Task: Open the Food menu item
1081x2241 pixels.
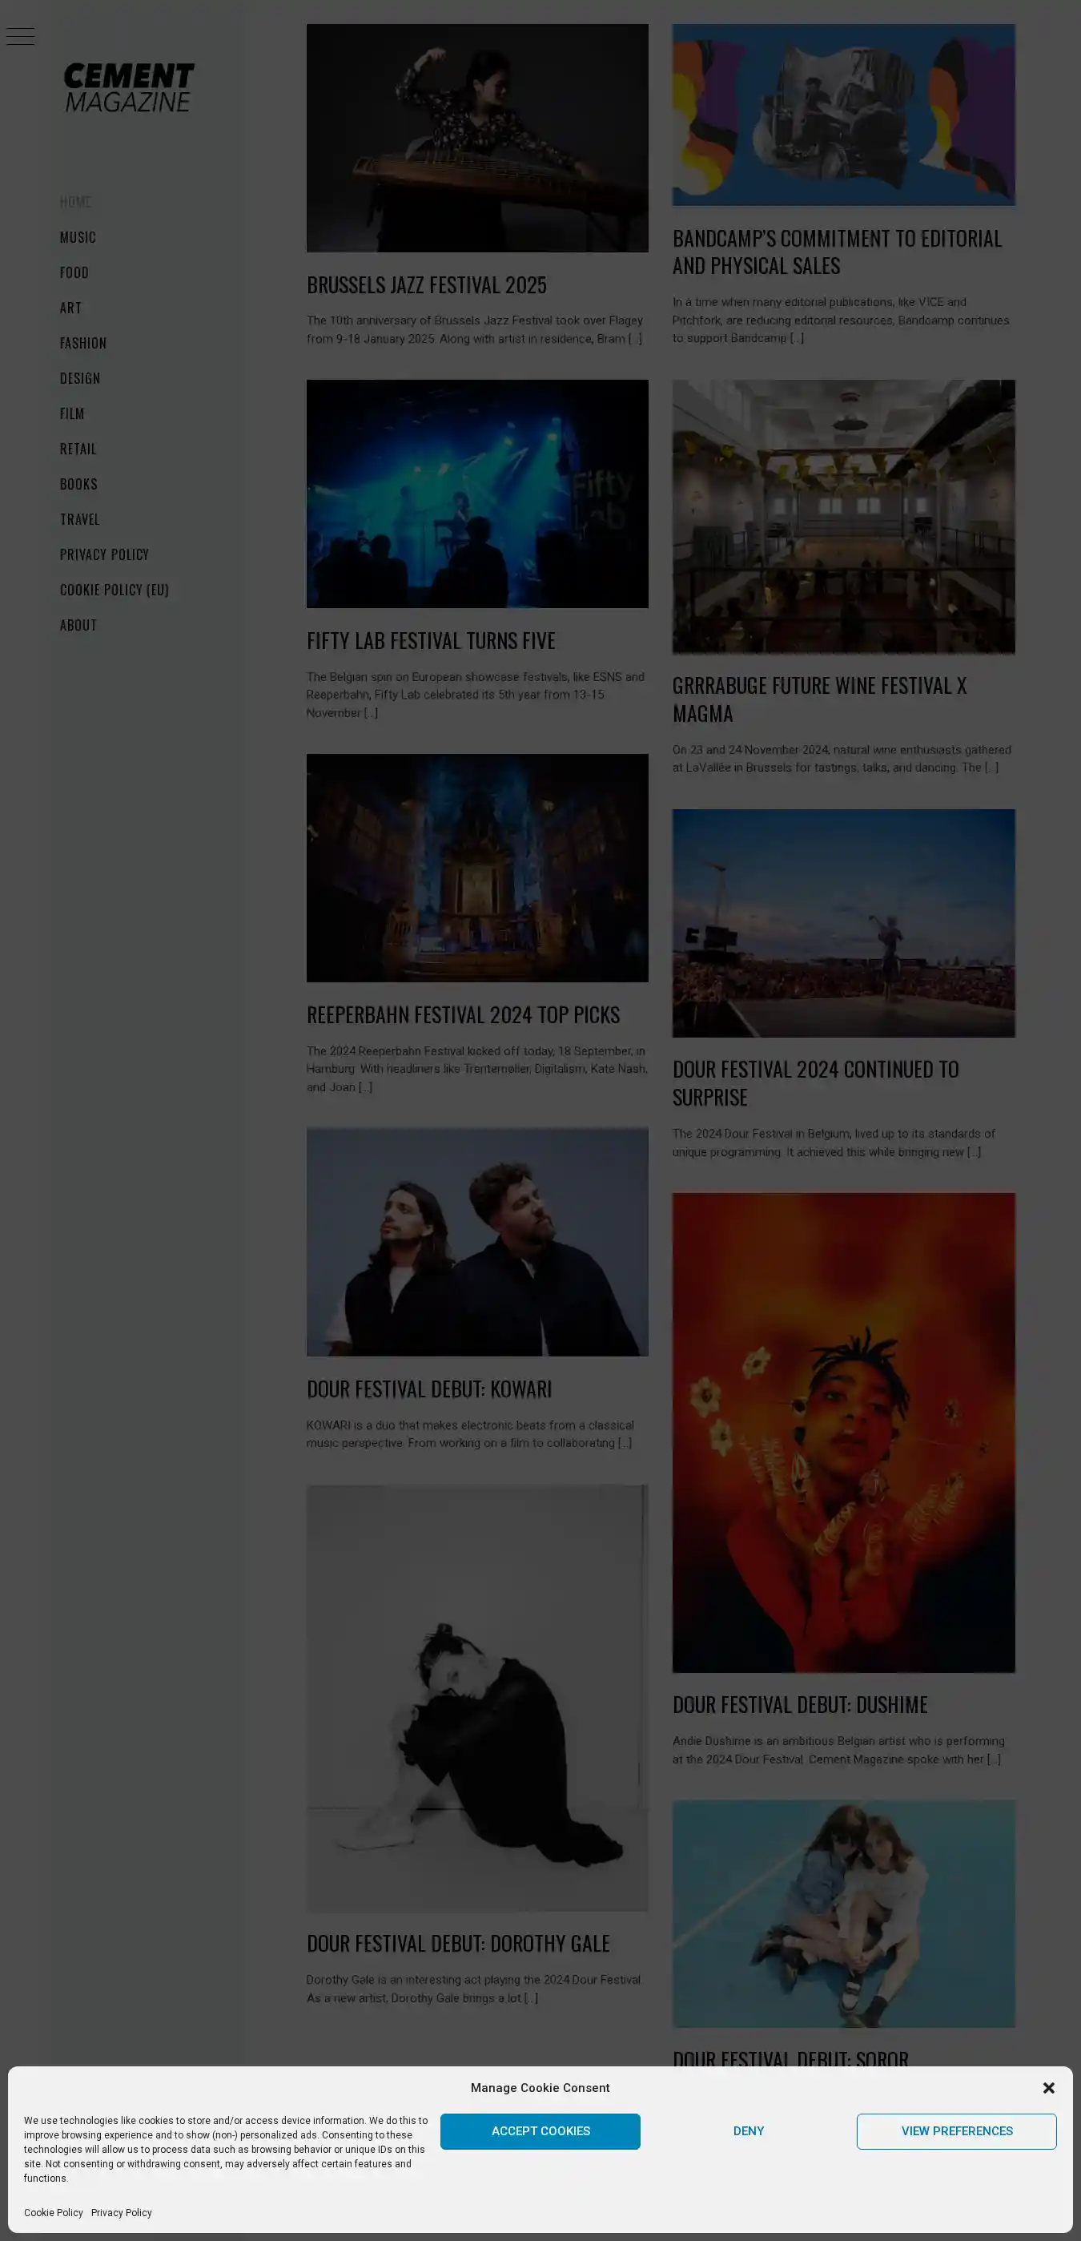Action: tap(74, 272)
